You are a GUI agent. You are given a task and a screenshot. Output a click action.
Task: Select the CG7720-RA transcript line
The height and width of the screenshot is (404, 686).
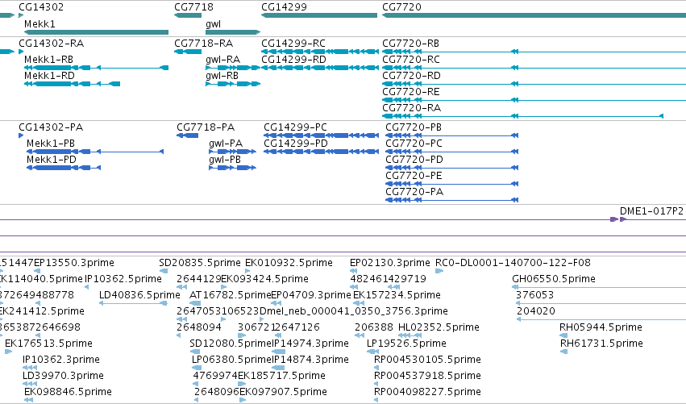[x=523, y=116]
